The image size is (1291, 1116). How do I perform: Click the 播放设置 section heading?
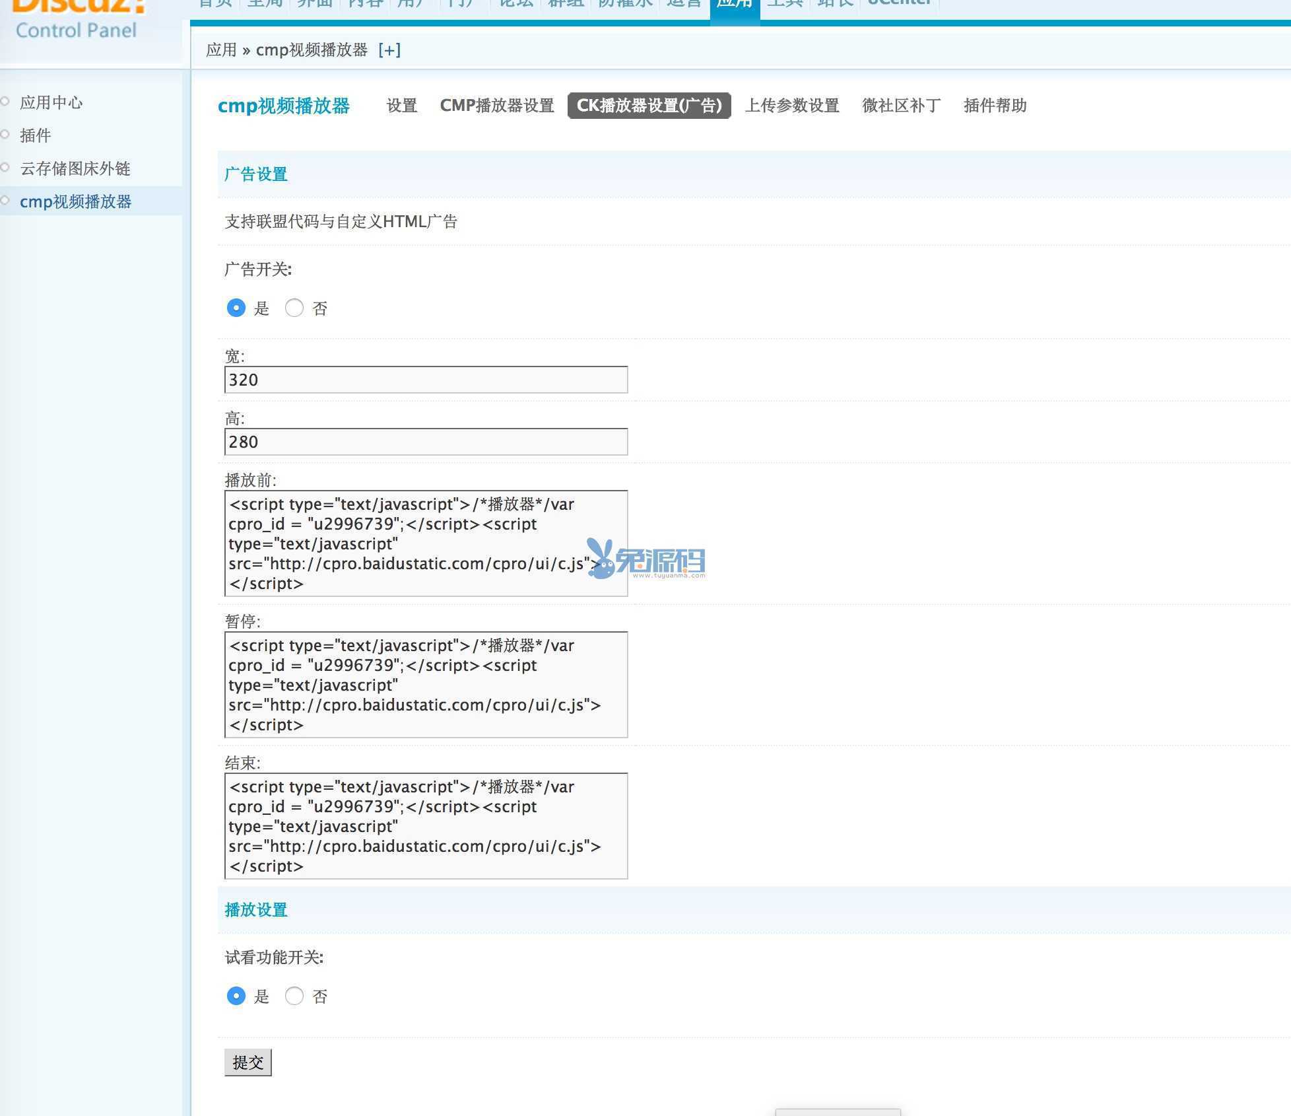[x=256, y=910]
